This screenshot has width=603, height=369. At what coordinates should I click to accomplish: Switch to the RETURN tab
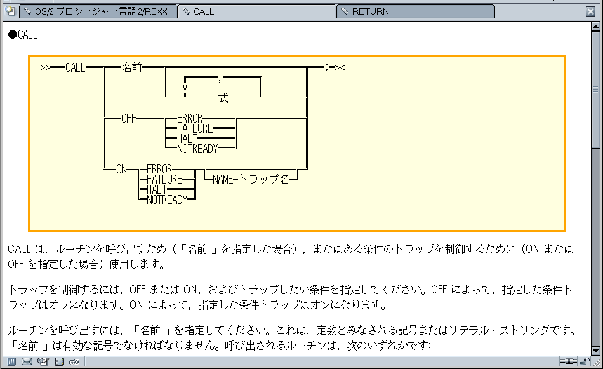pos(416,11)
